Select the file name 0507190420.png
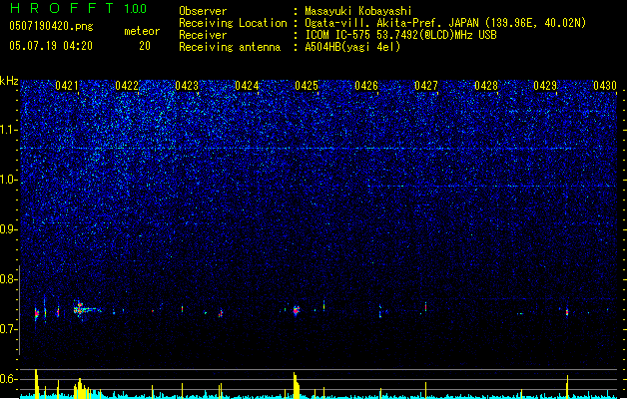This screenshot has width=628, height=399. pos(51,26)
